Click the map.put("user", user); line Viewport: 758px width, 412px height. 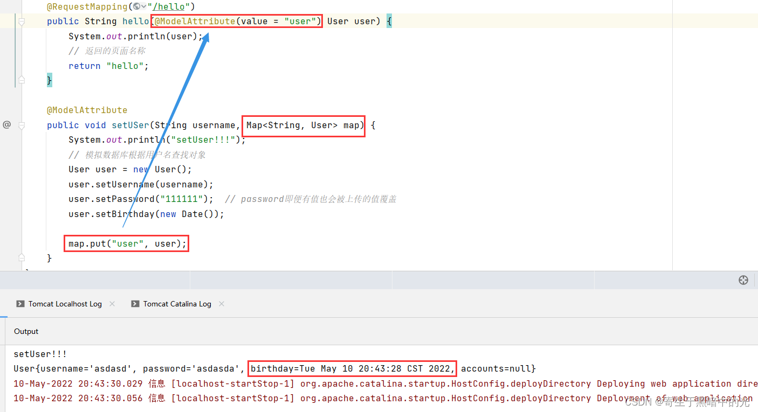(x=127, y=243)
